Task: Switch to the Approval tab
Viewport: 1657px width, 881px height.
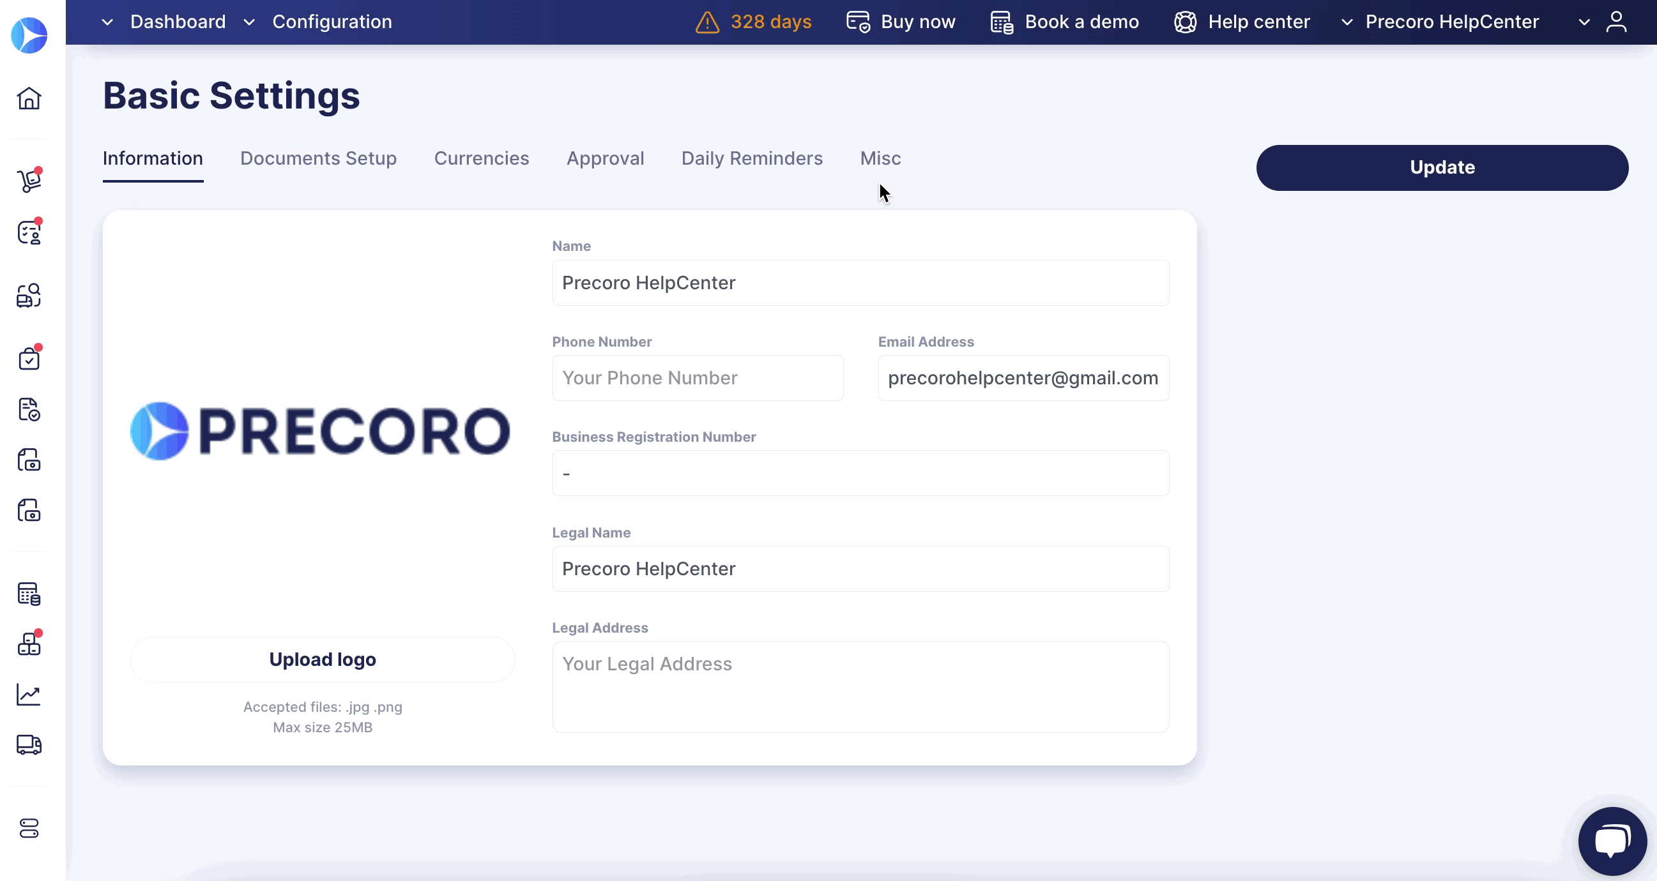Action: click(606, 158)
